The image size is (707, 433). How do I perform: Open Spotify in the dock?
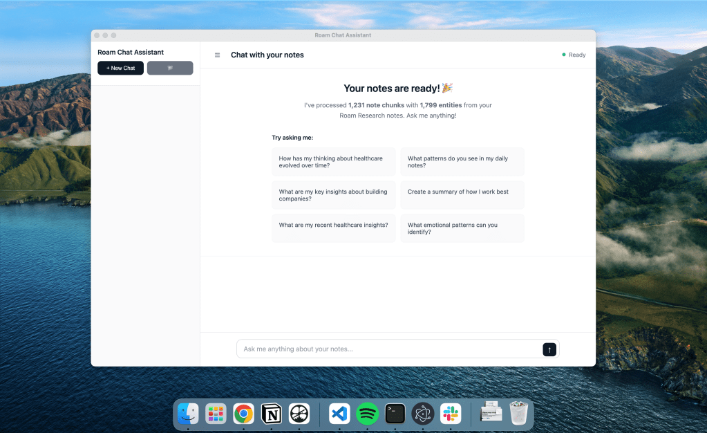pyautogui.click(x=368, y=414)
